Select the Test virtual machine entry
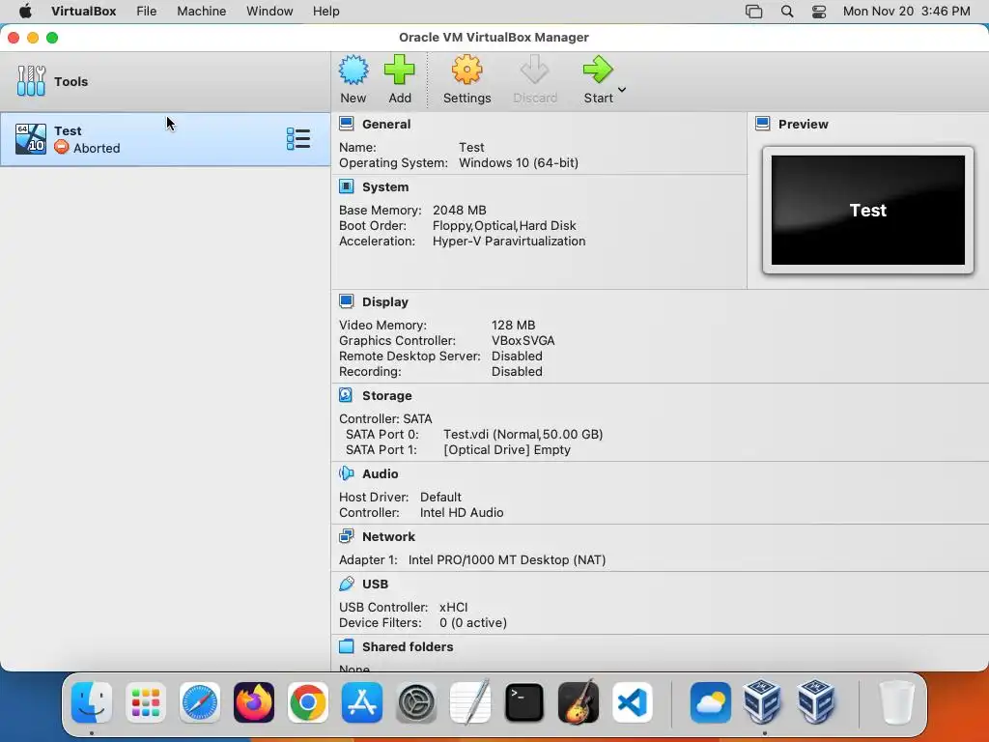Screen dimensions: 989x742 pyautogui.click(x=165, y=139)
